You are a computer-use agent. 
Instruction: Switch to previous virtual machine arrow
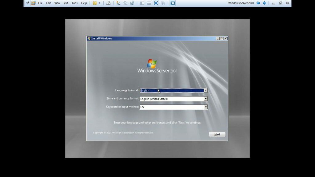[x=258, y=3]
